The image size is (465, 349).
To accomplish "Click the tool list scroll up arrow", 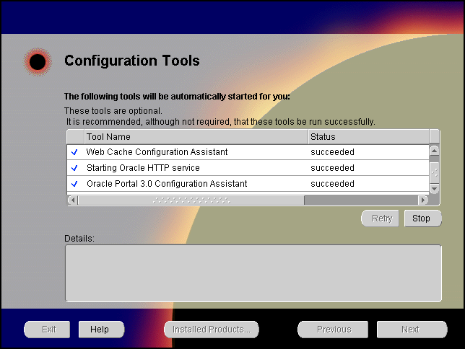I will point(434,151).
